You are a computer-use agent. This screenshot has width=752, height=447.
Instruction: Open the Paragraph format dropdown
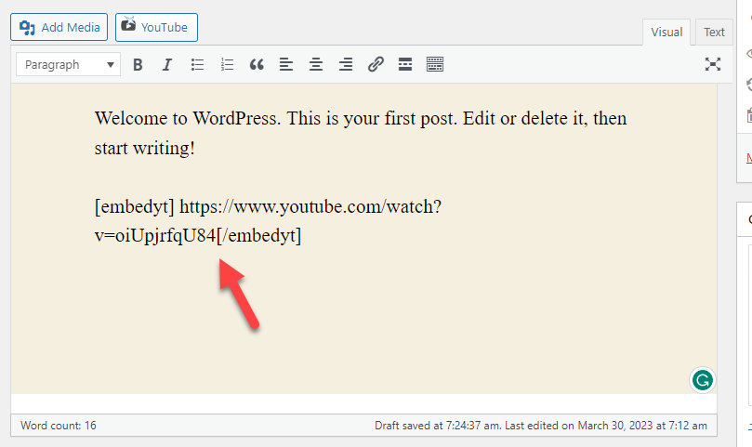(68, 64)
